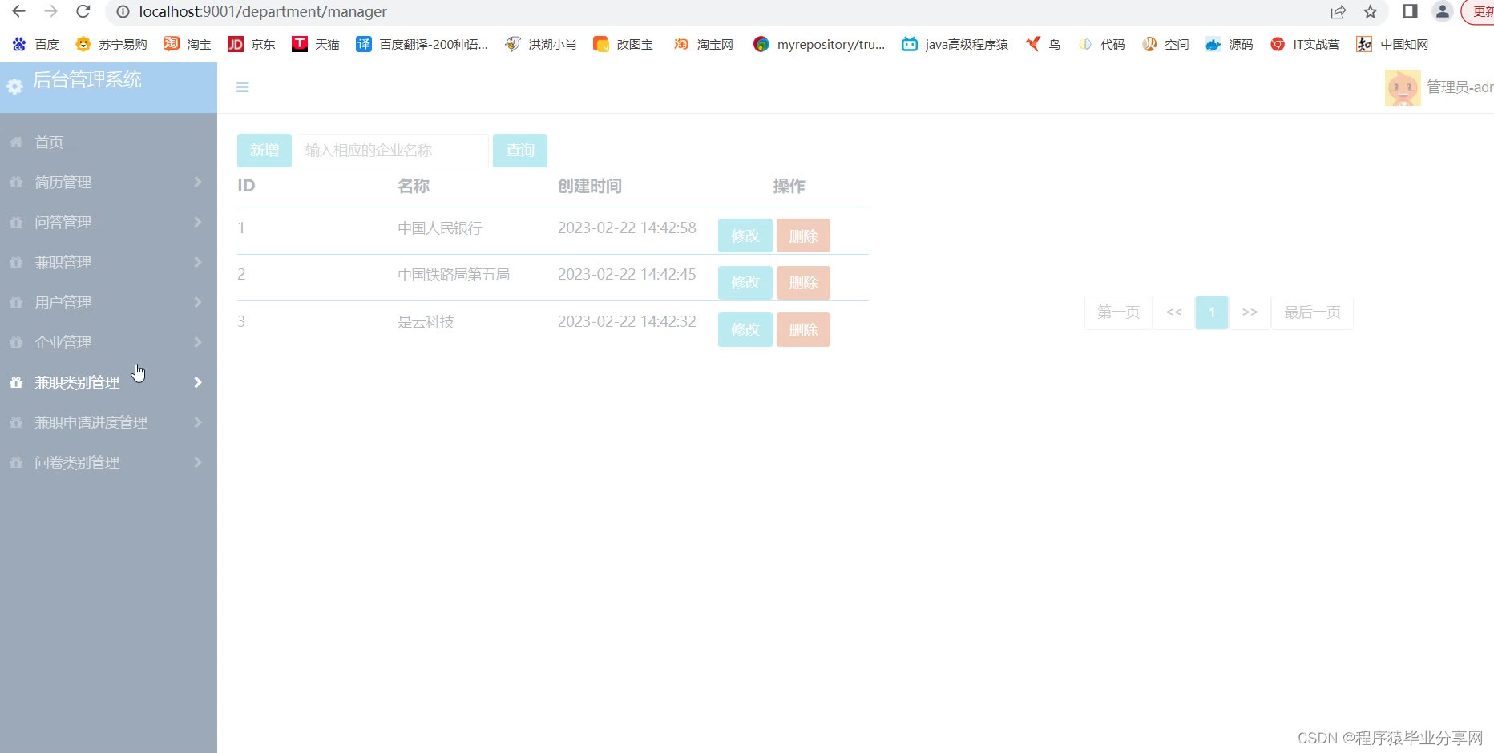Viewport: 1494px width, 753px height.
Task: Toggle the browser side panel icon
Action: tap(1410, 11)
